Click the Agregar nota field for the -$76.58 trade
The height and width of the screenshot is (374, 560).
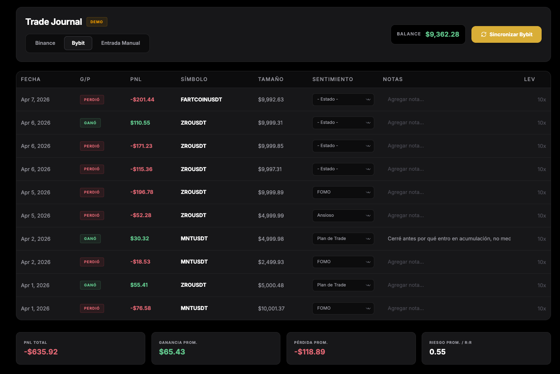coord(449,308)
